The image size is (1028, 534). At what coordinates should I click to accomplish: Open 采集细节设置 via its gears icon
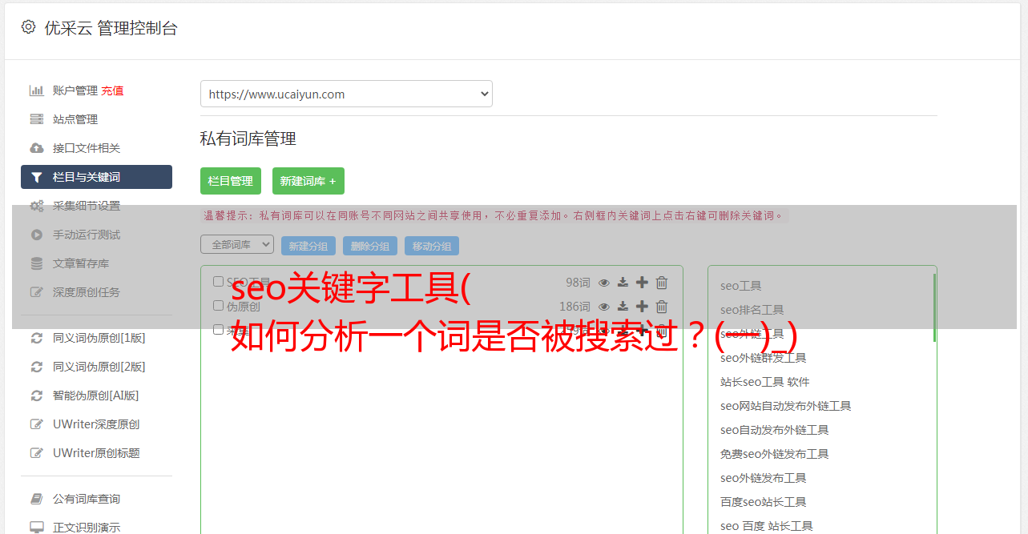coord(37,206)
